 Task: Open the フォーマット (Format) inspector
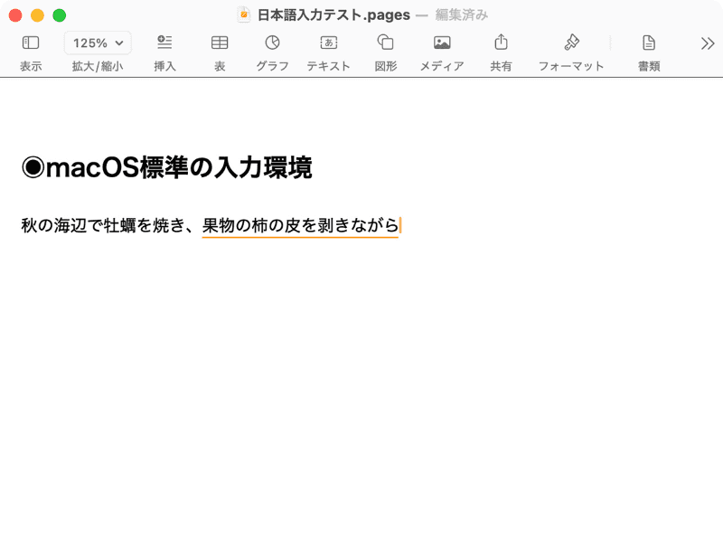coord(571,42)
